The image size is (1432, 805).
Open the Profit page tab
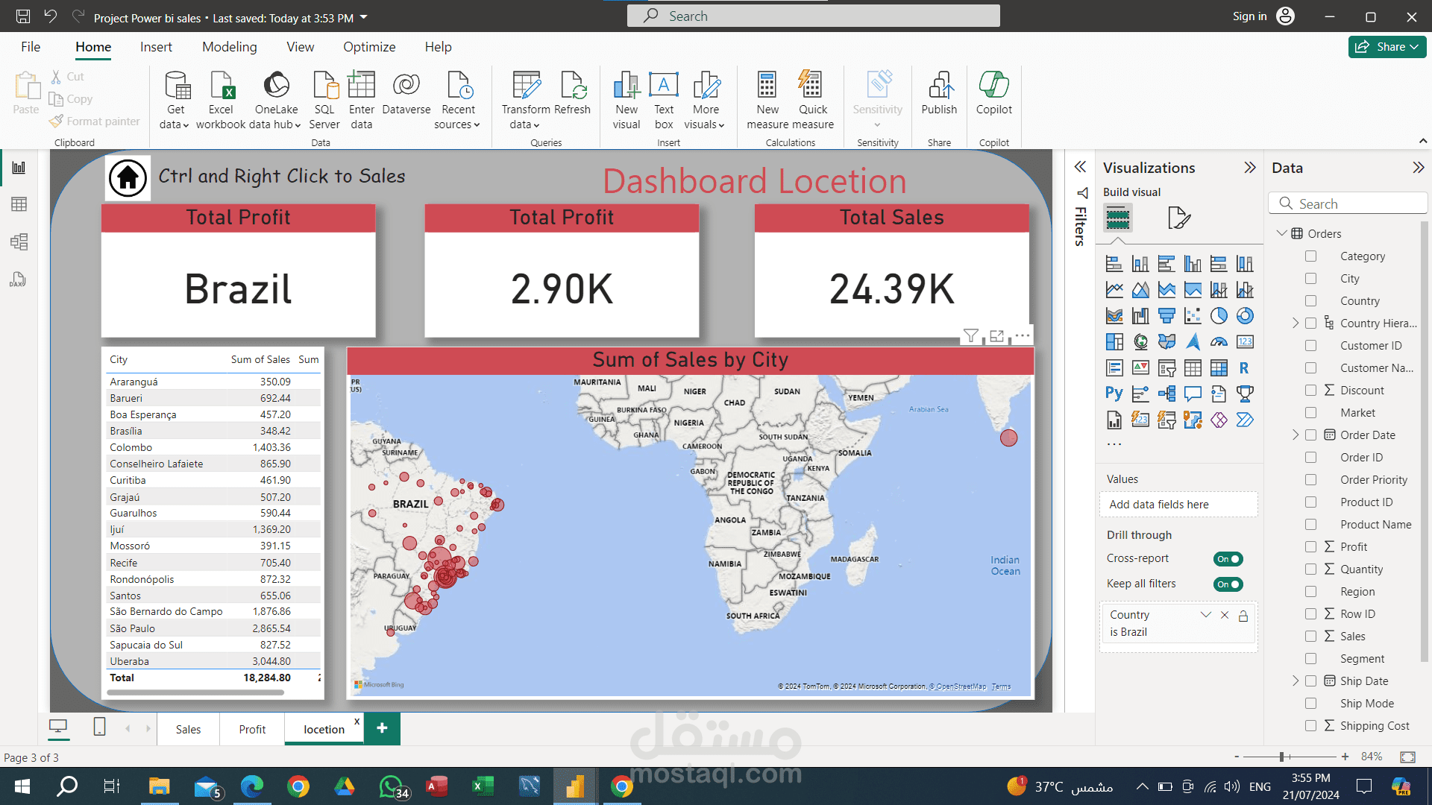(x=252, y=730)
